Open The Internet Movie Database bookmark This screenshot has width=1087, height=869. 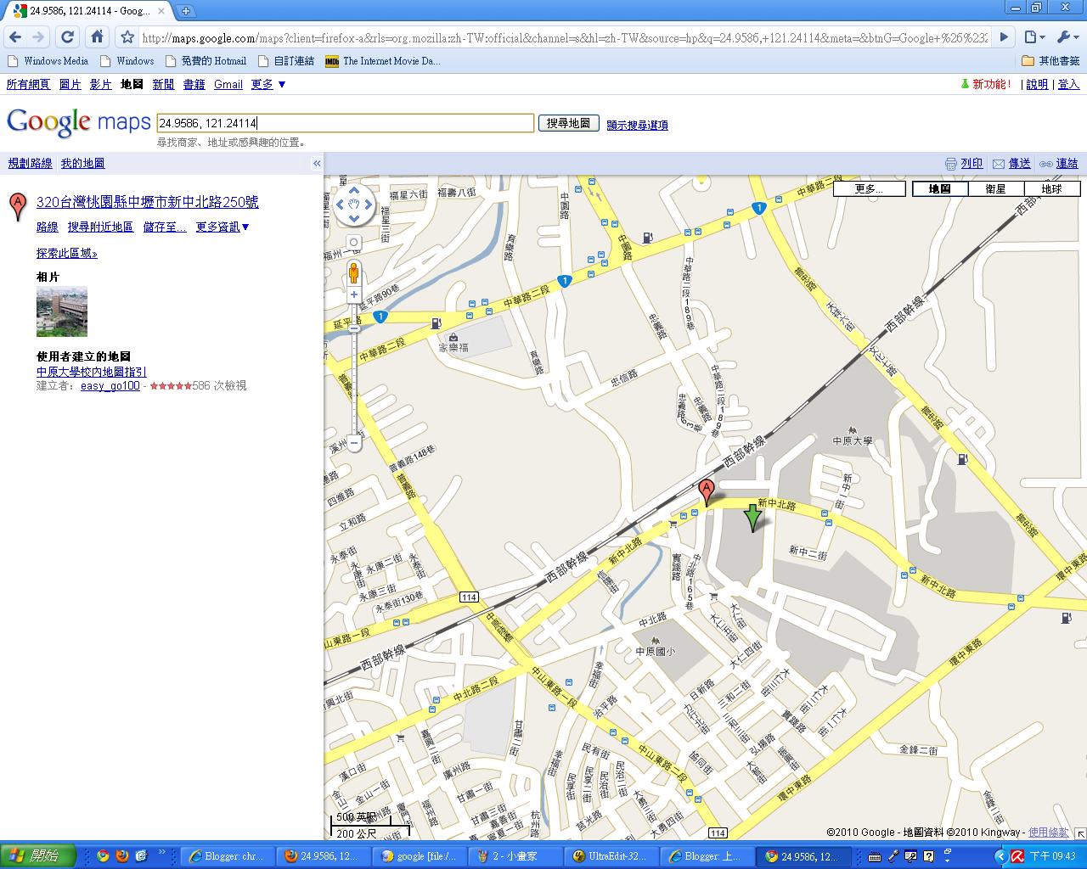click(x=382, y=61)
